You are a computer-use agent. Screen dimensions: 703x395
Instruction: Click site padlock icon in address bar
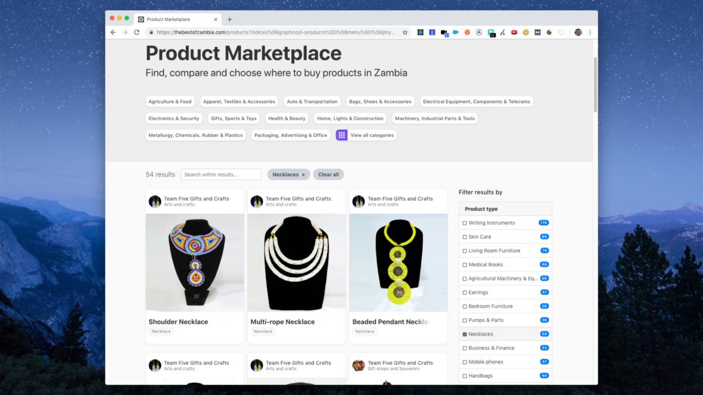pos(151,33)
